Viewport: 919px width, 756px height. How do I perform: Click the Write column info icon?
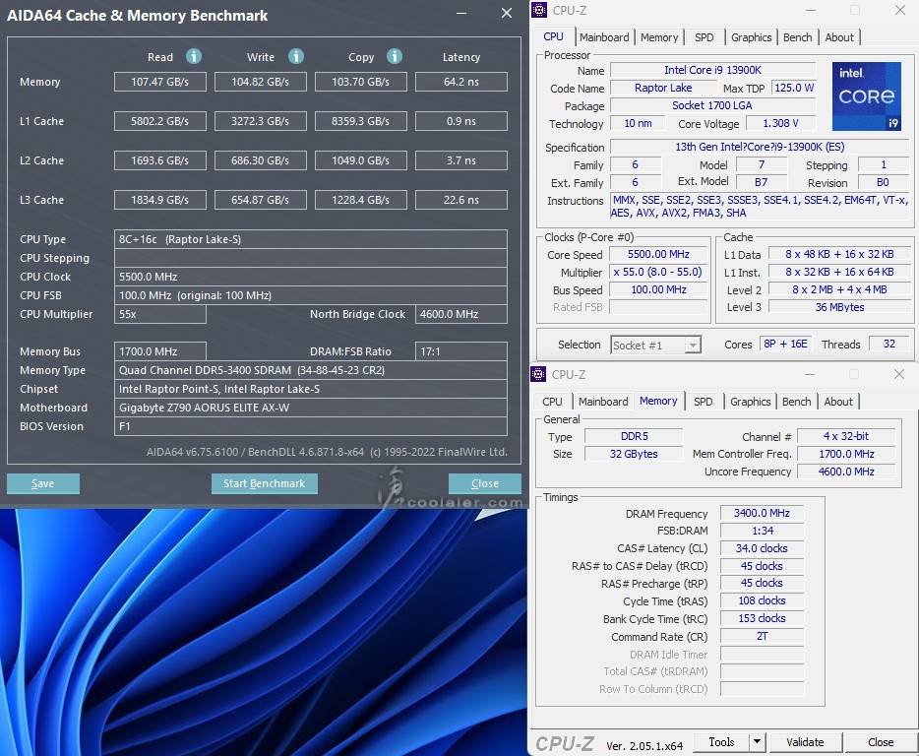point(295,56)
